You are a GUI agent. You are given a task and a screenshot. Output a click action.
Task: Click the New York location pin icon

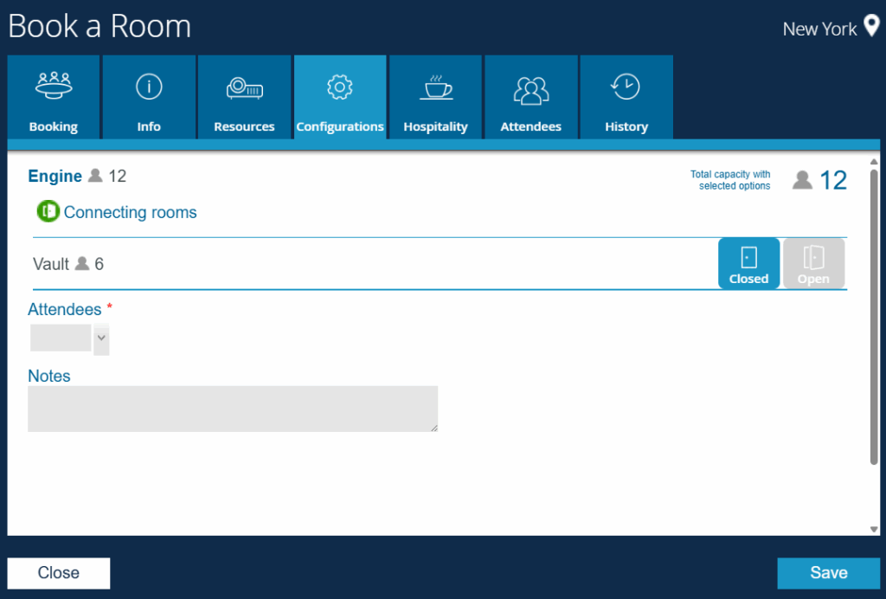pos(871,27)
